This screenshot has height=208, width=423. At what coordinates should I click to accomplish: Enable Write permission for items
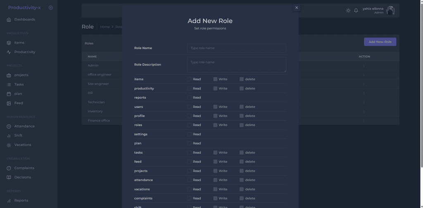point(215,79)
